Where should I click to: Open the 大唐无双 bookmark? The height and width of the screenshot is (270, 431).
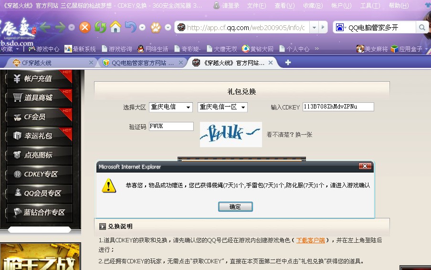tap(222, 49)
